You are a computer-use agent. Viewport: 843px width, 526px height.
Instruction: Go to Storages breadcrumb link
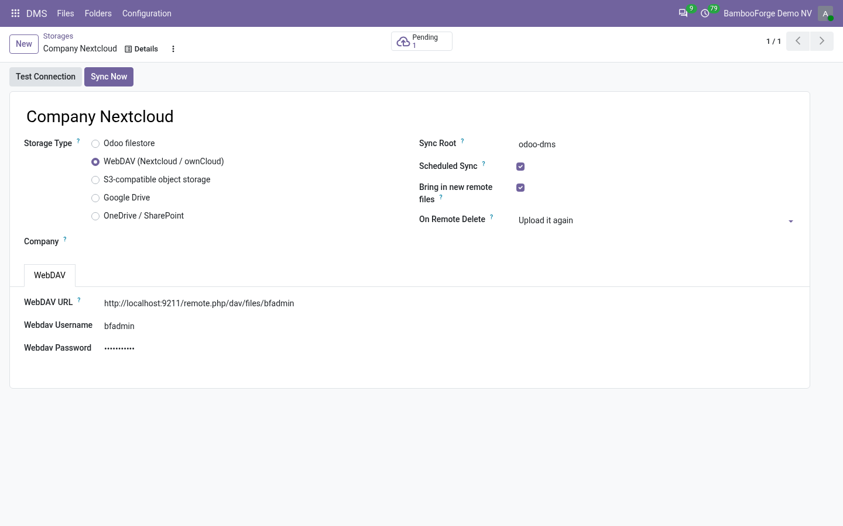[58, 36]
